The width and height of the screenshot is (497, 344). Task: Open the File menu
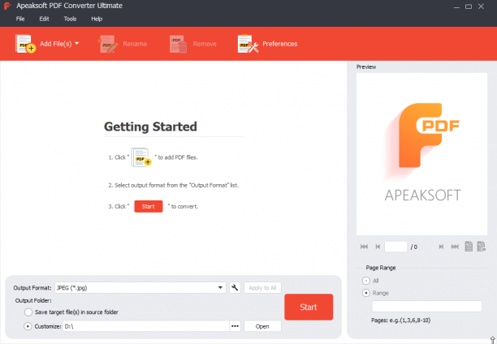click(x=20, y=19)
